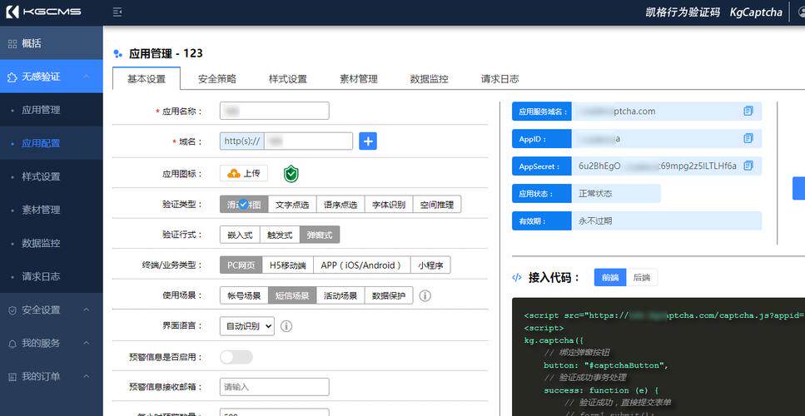Click the 我的服务 bell icon
This screenshot has width=805, height=416.
click(x=12, y=343)
